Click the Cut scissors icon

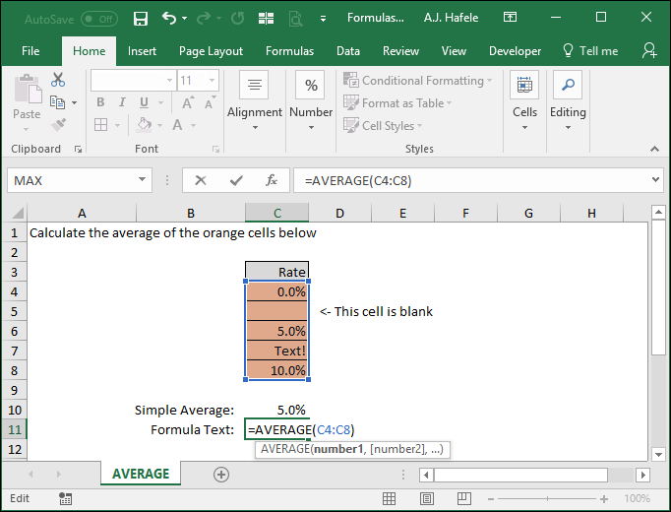click(58, 80)
